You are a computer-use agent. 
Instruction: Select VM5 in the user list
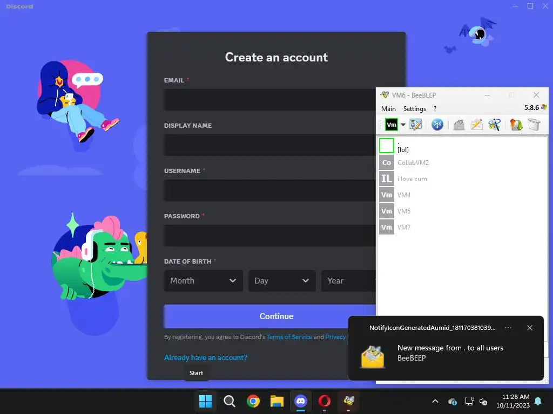(x=462, y=211)
